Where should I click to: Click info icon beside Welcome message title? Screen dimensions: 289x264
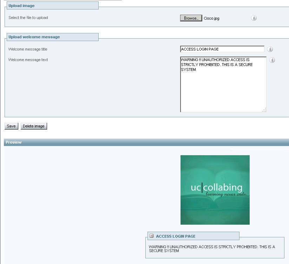click(270, 49)
